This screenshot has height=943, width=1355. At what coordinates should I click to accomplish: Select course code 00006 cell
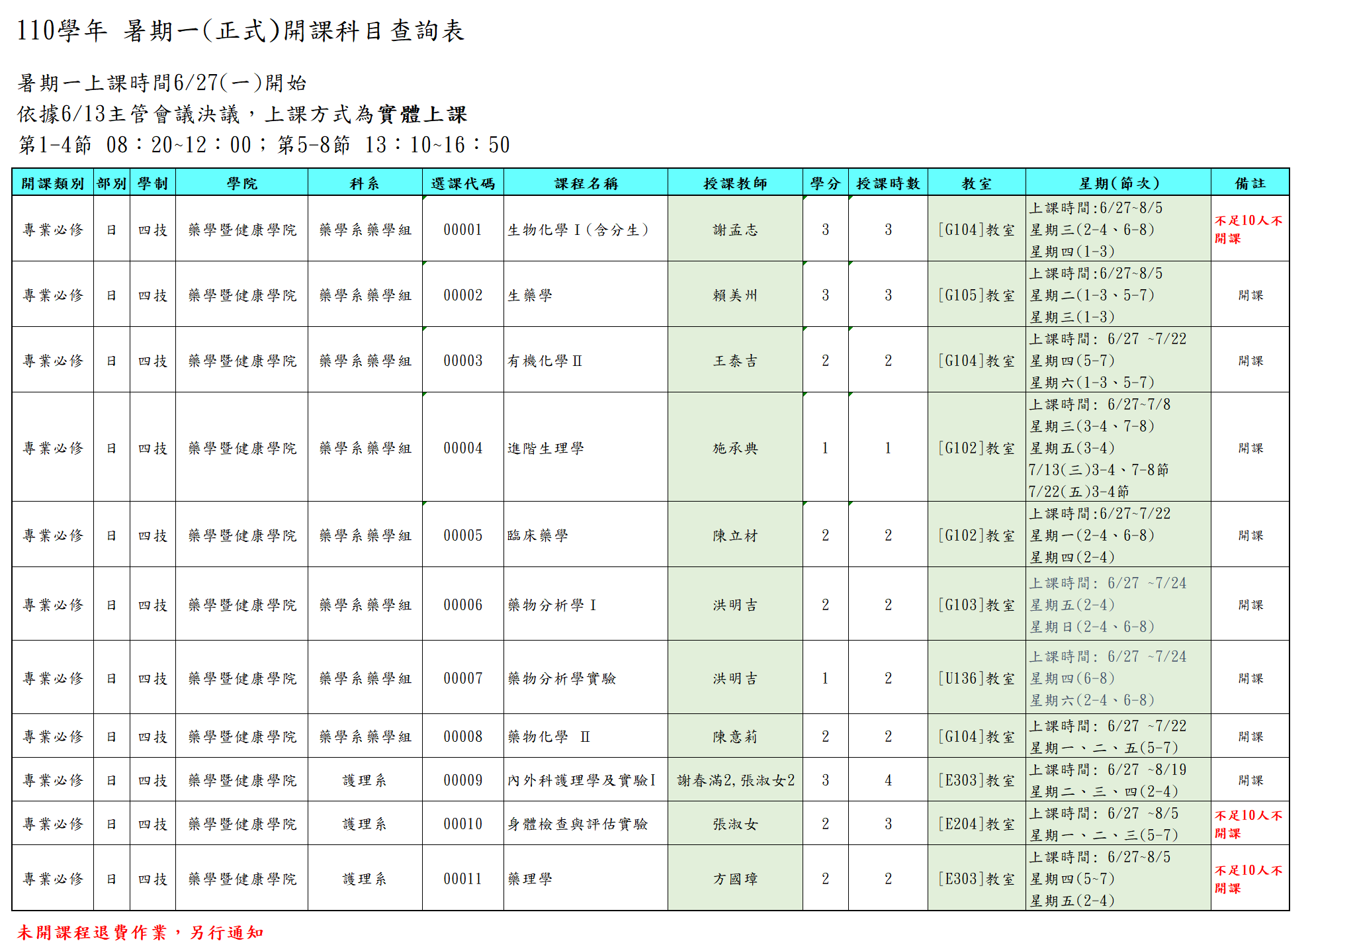(x=463, y=605)
